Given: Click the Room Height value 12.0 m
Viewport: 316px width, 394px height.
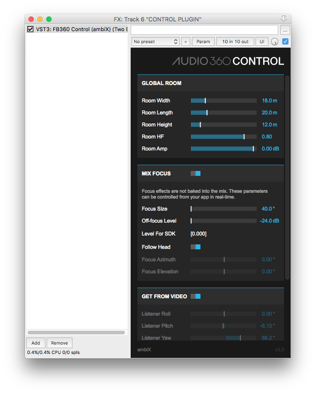Looking at the screenshot, I should point(269,125).
